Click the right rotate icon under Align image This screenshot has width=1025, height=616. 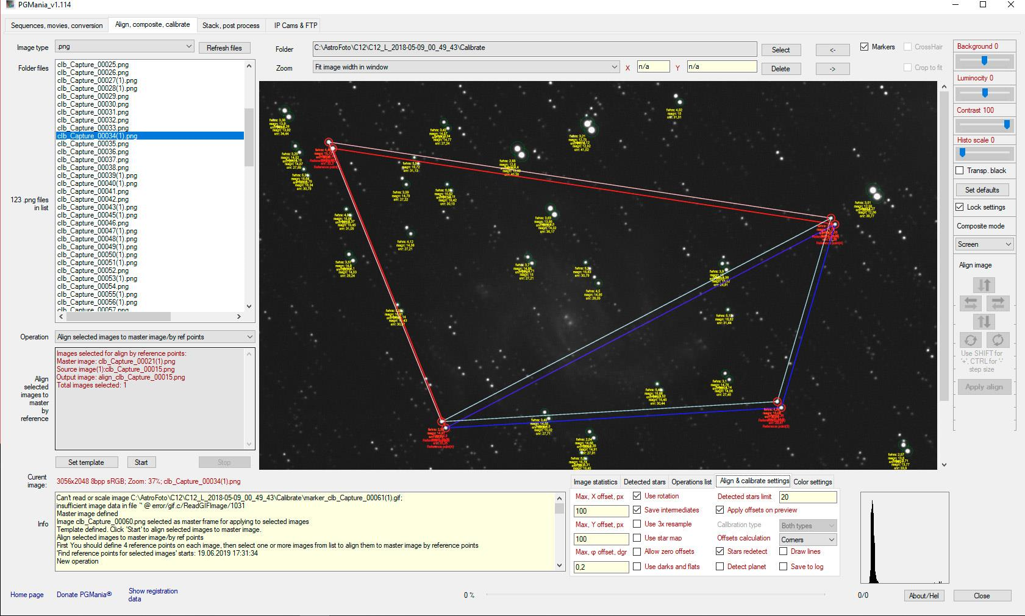998,340
